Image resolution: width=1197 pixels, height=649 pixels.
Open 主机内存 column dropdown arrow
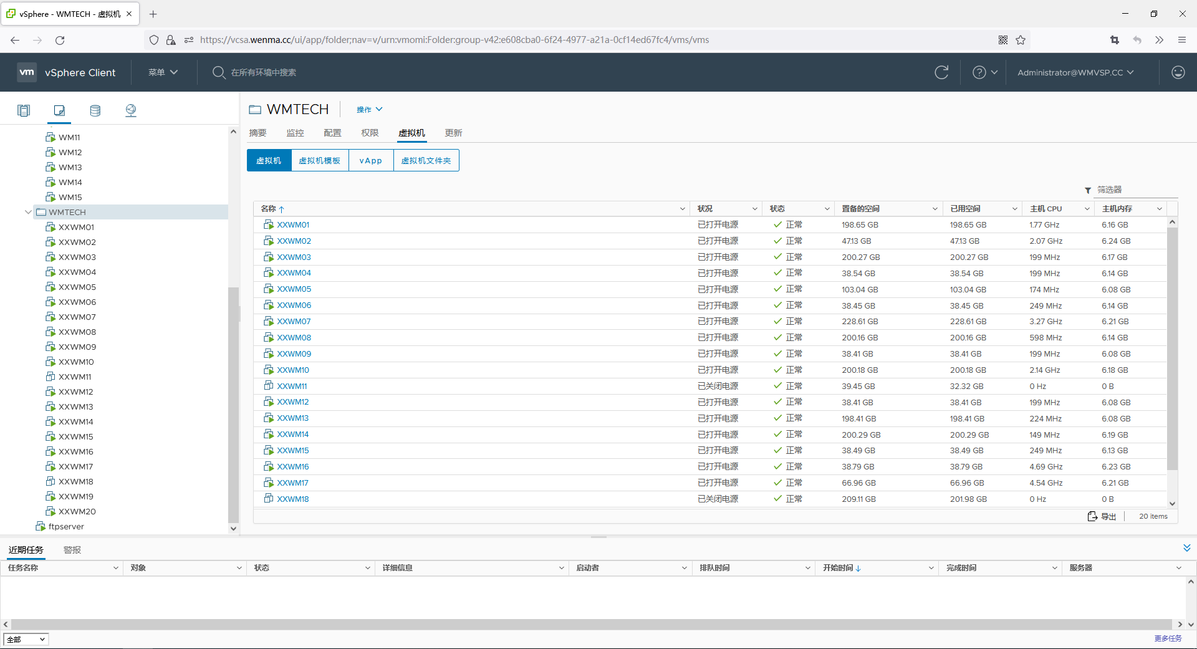[1160, 209]
